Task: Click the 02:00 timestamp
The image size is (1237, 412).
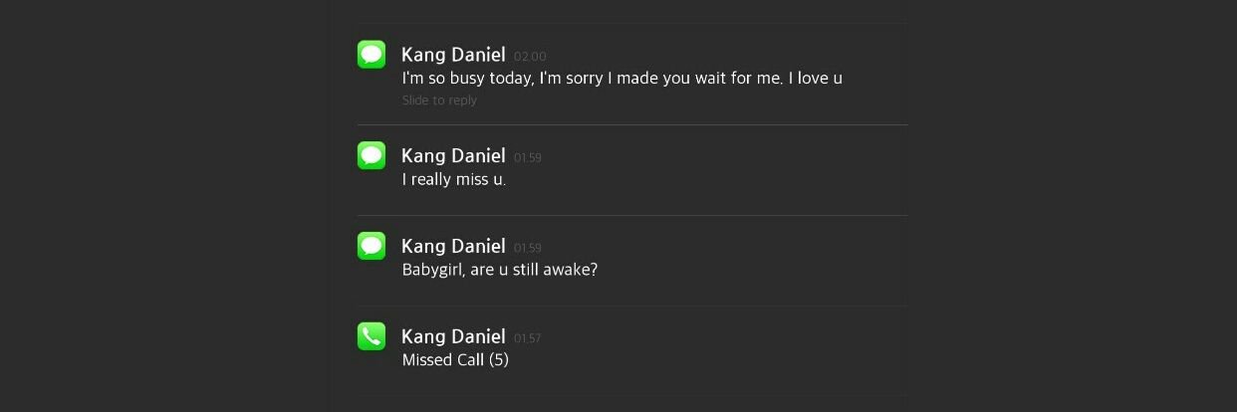Action: pyautogui.click(x=530, y=57)
